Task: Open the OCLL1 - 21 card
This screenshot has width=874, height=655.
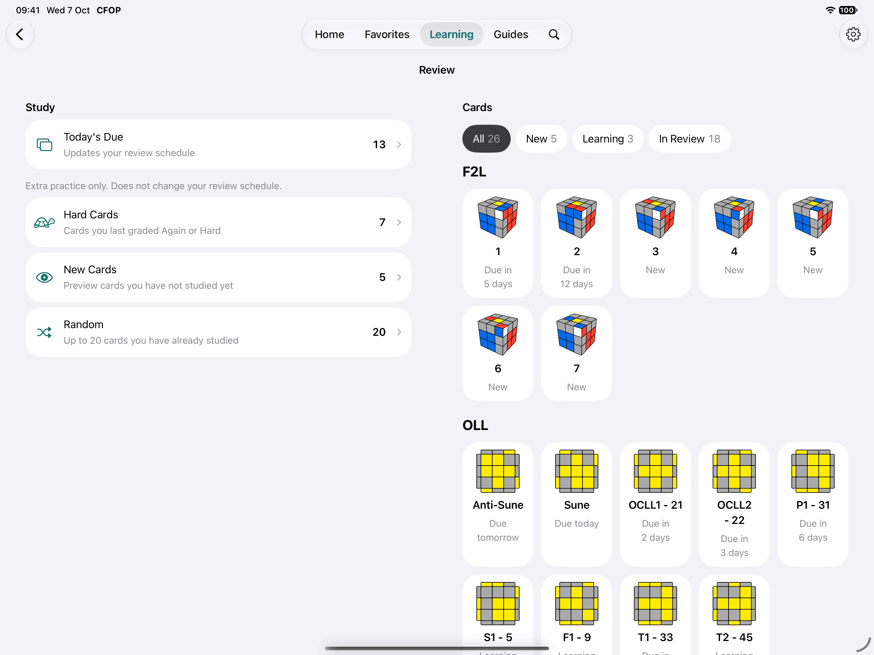Action: tap(655, 504)
